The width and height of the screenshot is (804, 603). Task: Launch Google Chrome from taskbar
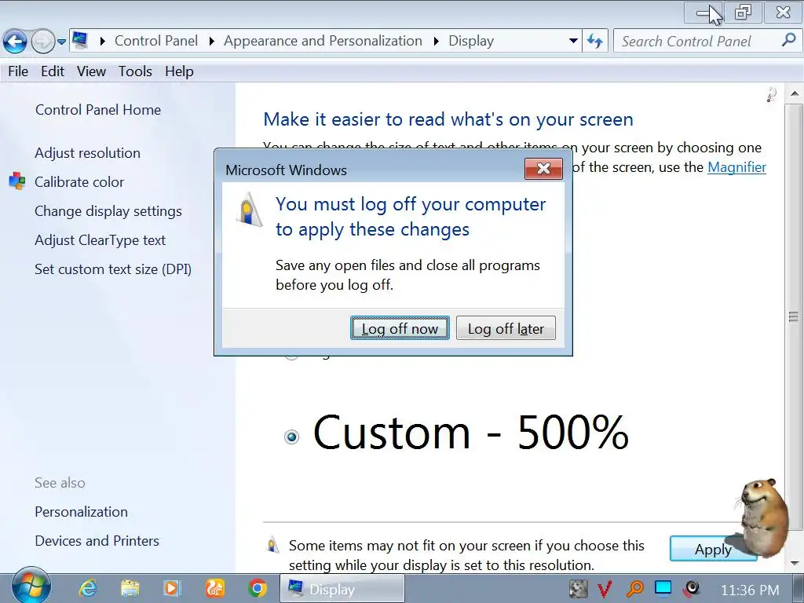tap(258, 588)
